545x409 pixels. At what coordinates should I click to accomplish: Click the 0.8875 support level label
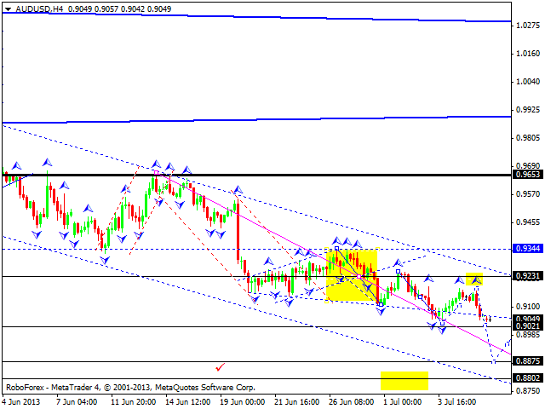pyautogui.click(x=528, y=361)
